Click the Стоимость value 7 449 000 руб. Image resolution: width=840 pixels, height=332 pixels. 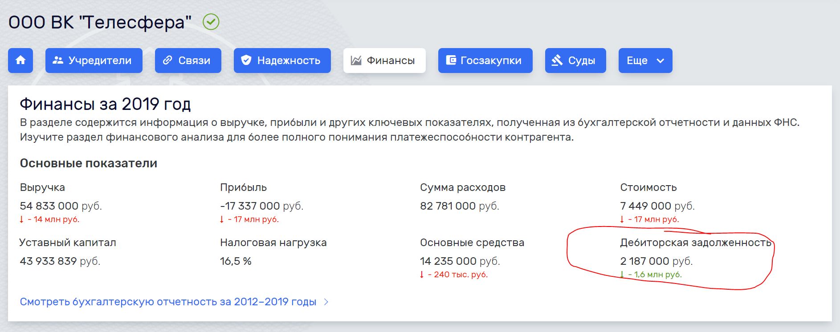click(x=657, y=206)
